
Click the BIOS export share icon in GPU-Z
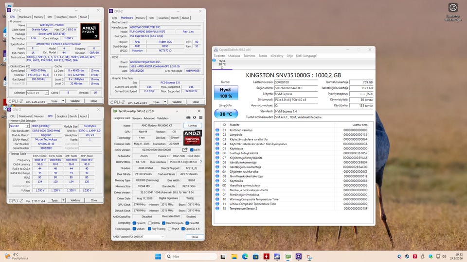pos(185,150)
